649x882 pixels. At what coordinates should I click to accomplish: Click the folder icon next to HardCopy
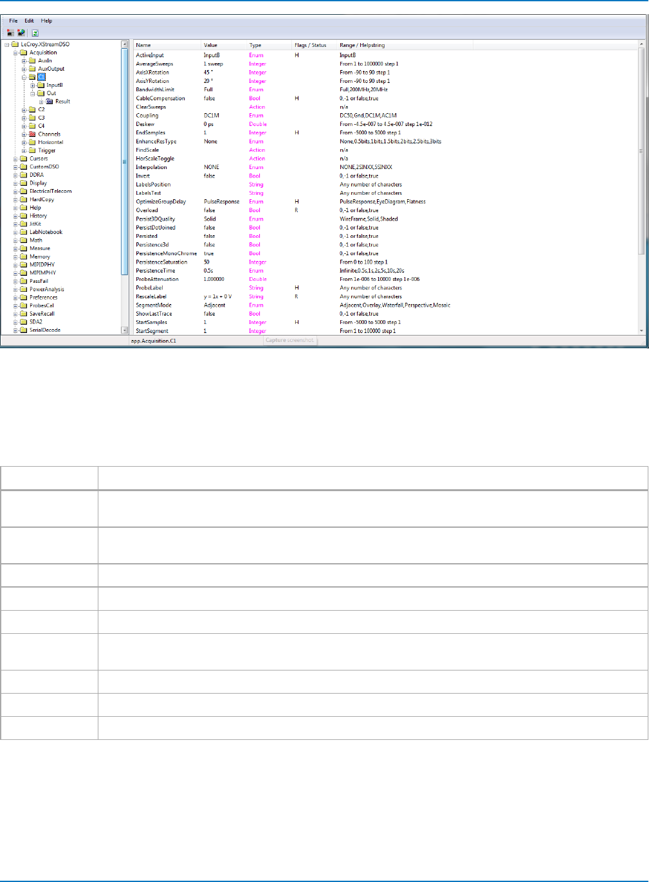(x=24, y=199)
